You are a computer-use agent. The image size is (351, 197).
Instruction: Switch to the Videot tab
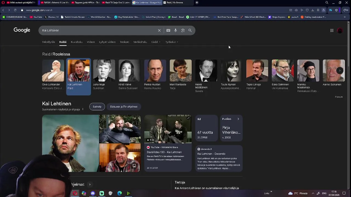[x=91, y=42]
